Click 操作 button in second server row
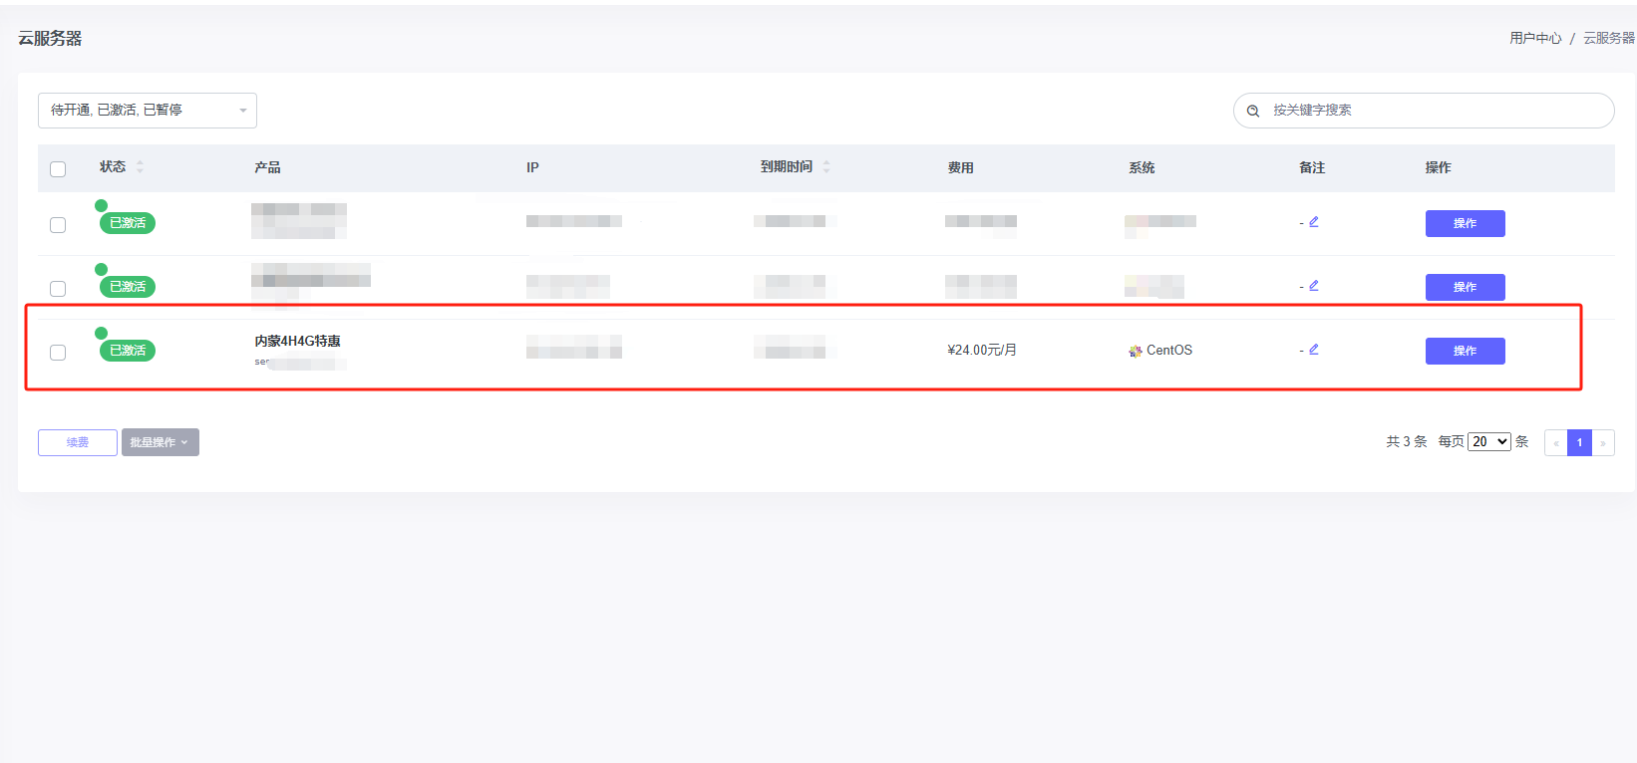 coord(1465,287)
